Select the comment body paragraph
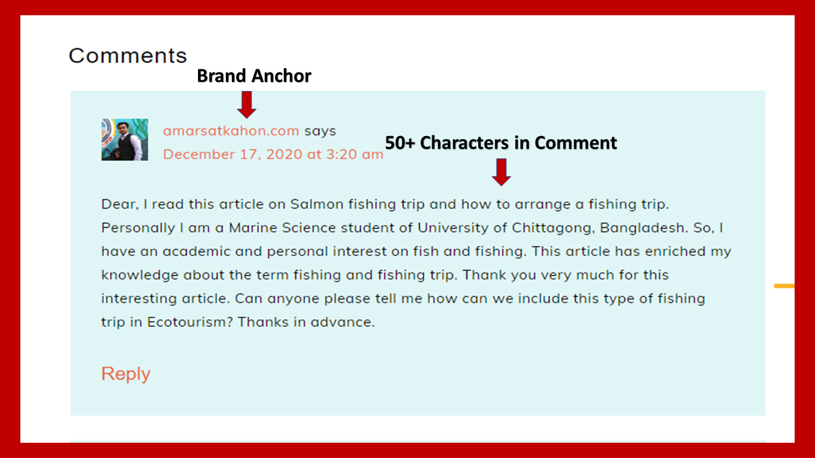Viewport: 815px width, 458px height. click(x=414, y=263)
